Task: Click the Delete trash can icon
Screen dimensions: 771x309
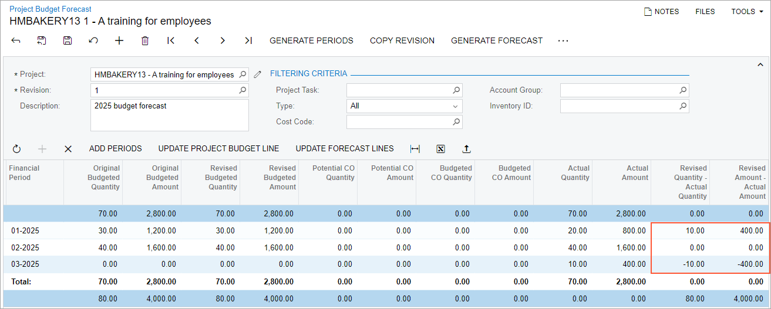Action: [145, 40]
